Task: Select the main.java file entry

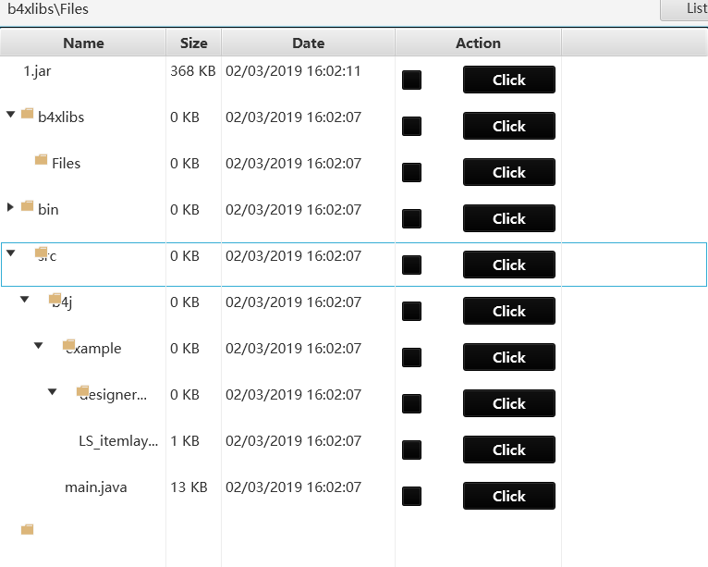Action: [95, 487]
